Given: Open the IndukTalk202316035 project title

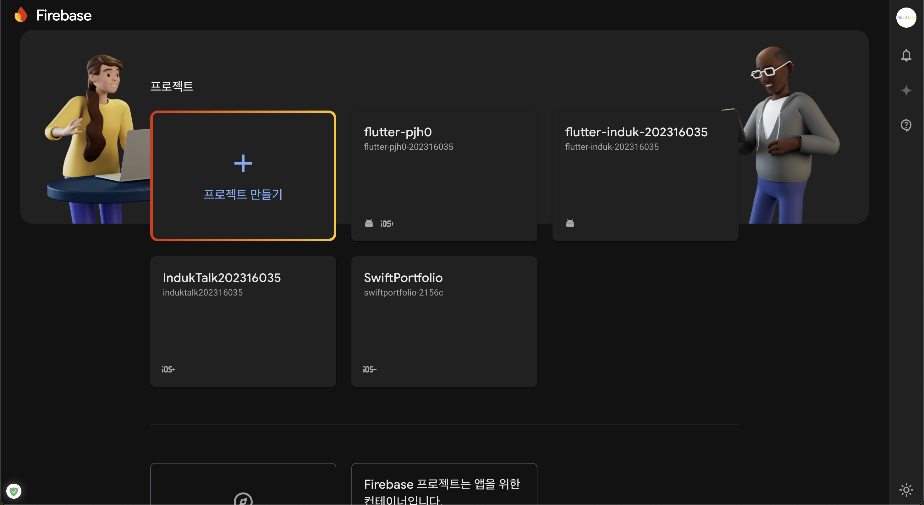Looking at the screenshot, I should (x=222, y=278).
